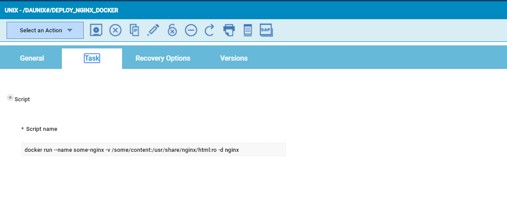Select the Task tab
The image size is (507, 212).
(x=92, y=58)
